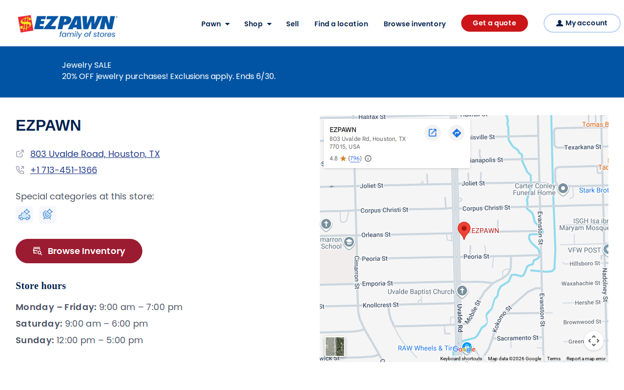Click the blue directions arrow icon
This screenshot has height=390, width=624.
pos(456,133)
